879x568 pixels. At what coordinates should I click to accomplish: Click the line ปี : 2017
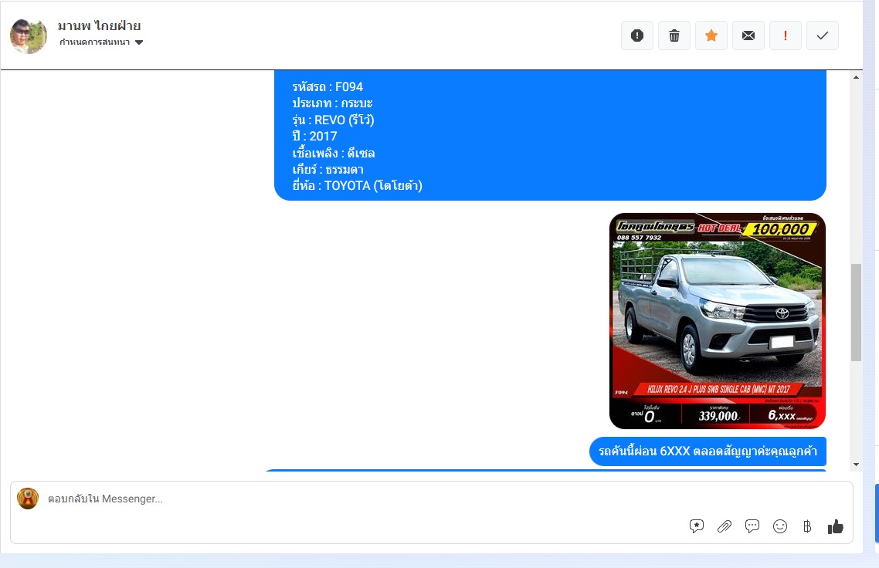[x=314, y=136]
